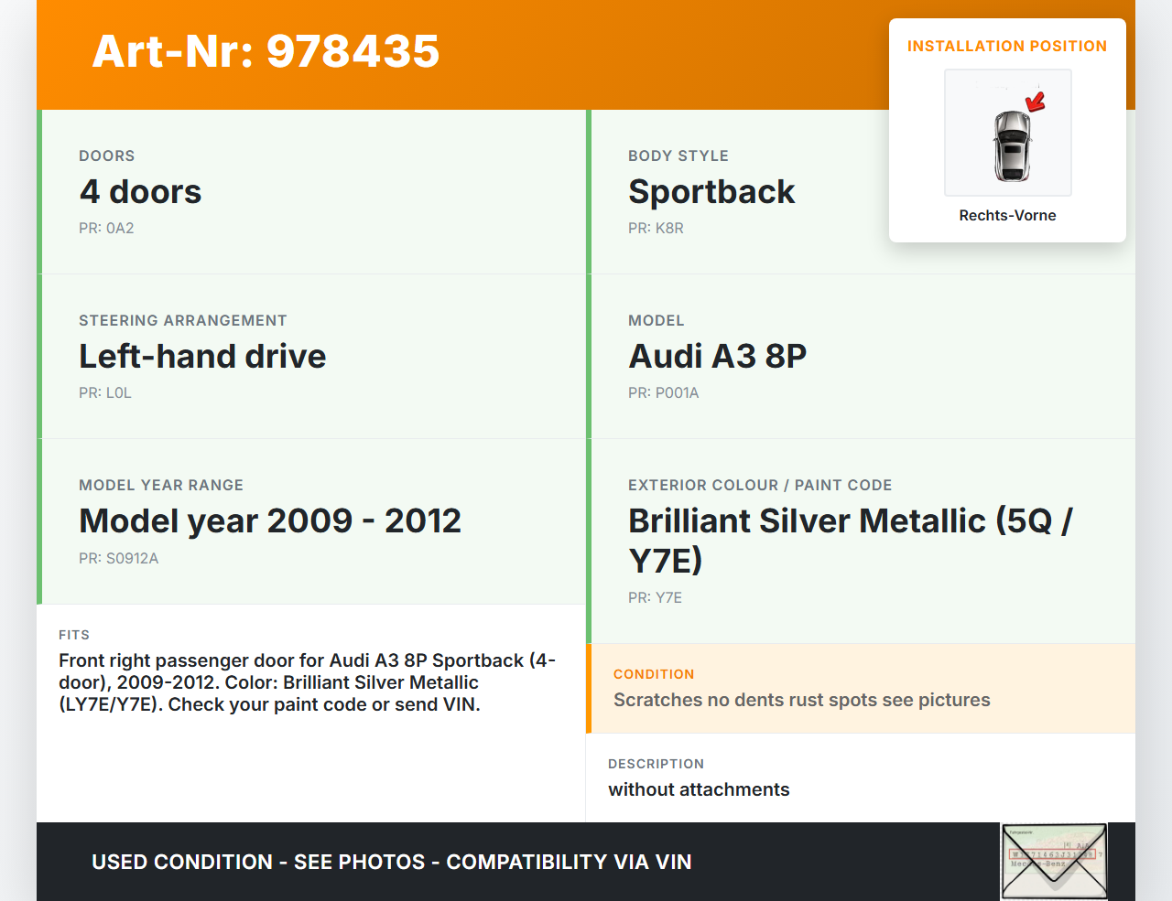Image resolution: width=1172 pixels, height=901 pixels.
Task: Click the FITS label
Action: tap(74, 635)
